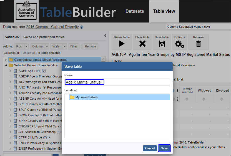The width and height of the screenshot is (231, 156).
Task: Expand the Geographical Areas (Usual Residence) node
Action: [x=6, y=60]
